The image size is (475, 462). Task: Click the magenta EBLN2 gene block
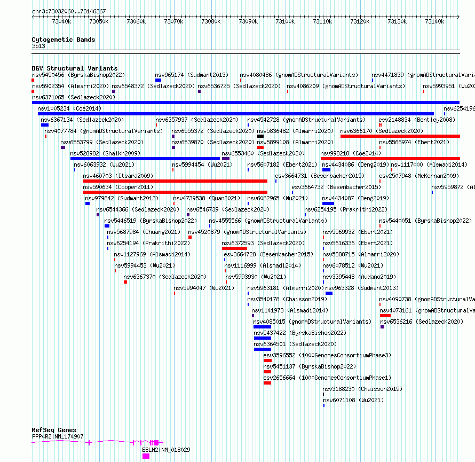point(146,456)
